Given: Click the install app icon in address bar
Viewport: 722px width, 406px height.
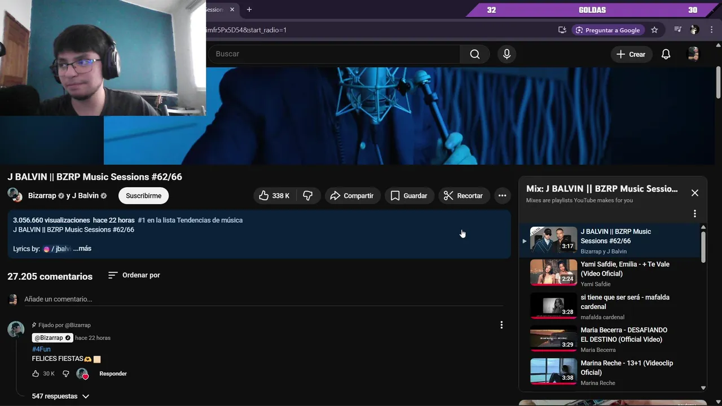Looking at the screenshot, I should coord(562,30).
